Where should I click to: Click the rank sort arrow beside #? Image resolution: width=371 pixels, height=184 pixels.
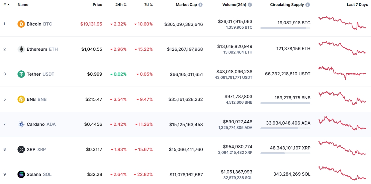[x=8, y=5]
